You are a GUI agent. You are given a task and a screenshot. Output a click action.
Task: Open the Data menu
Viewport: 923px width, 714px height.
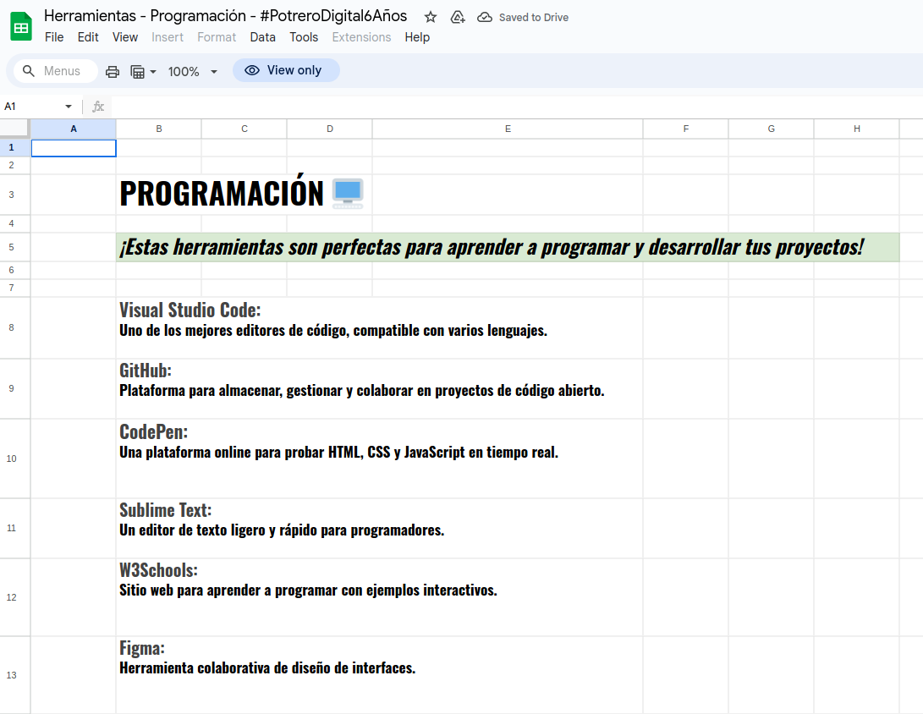click(x=262, y=37)
